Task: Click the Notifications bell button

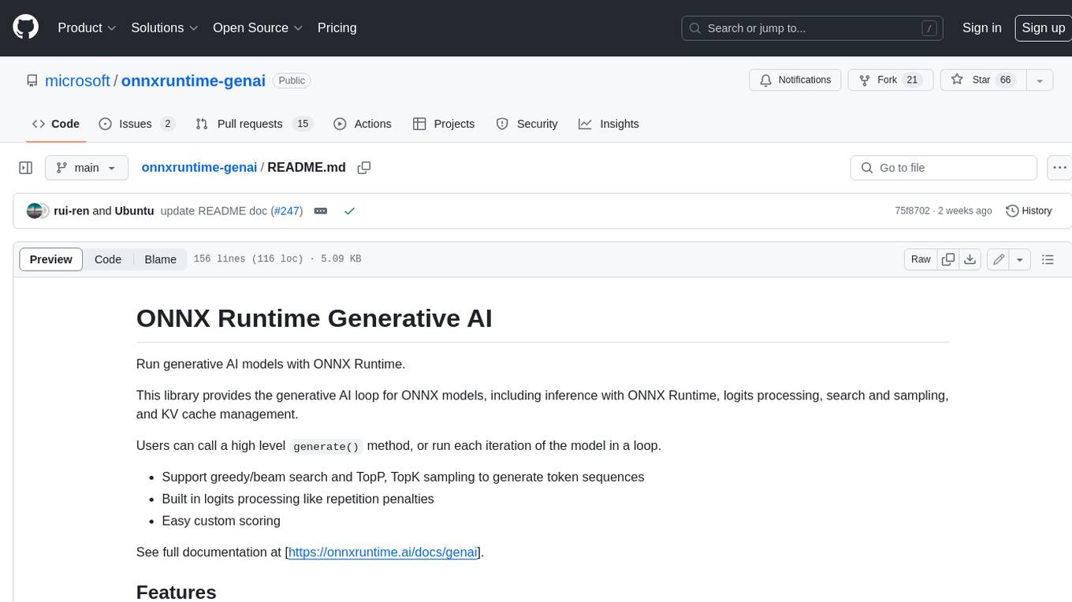Action: 795,80
